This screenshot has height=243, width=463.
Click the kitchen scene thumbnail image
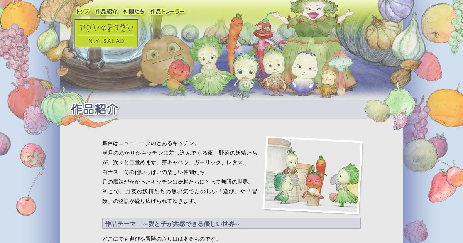pos(313,175)
